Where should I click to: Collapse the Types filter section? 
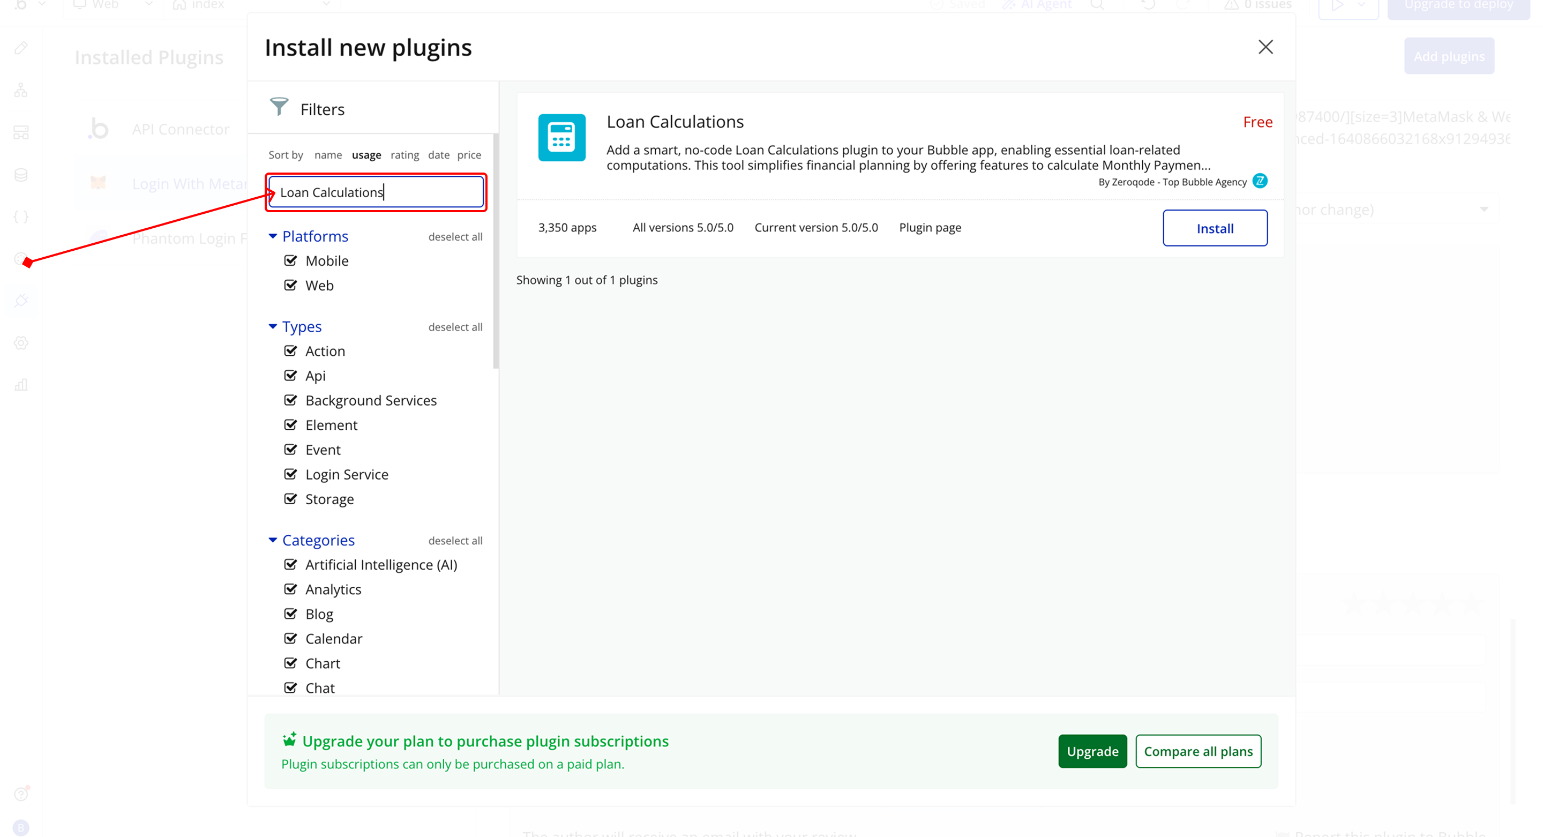[273, 326]
